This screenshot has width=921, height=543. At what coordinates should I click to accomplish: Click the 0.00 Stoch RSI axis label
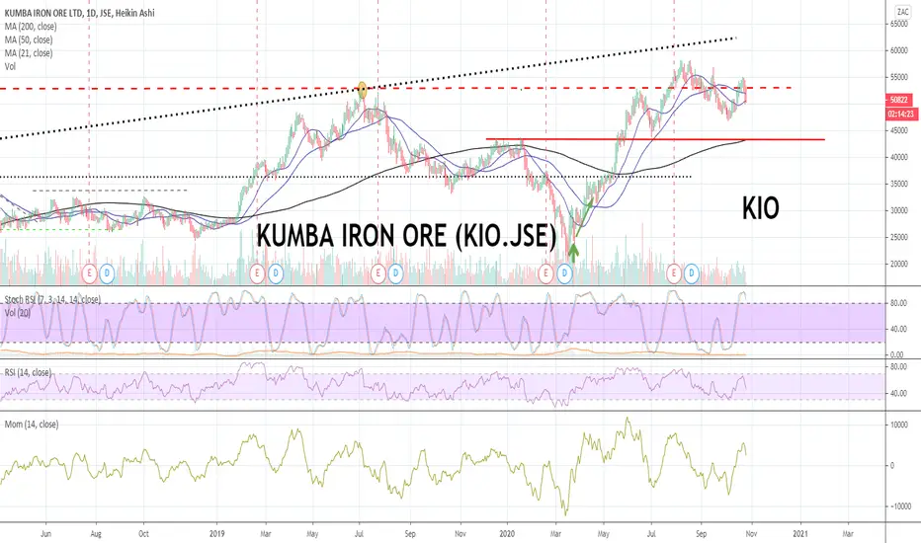897,355
